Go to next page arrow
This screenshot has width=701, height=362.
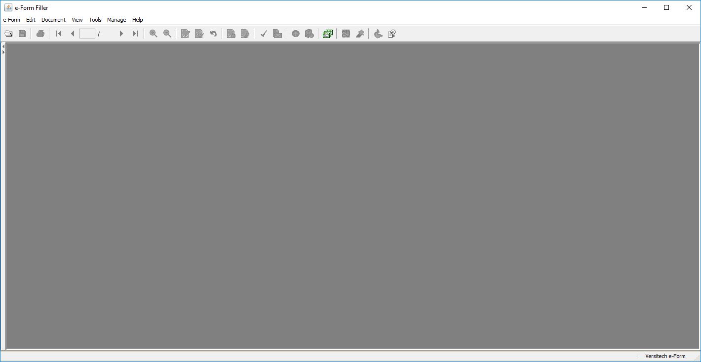[x=121, y=34]
